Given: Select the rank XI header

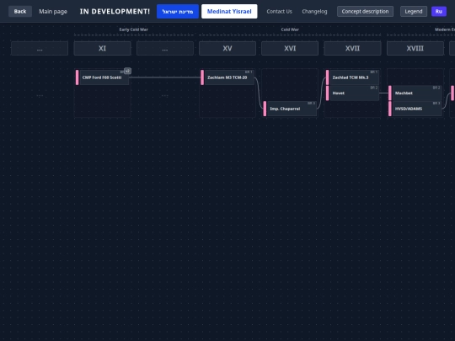Looking at the screenshot, I should tap(102, 48).
